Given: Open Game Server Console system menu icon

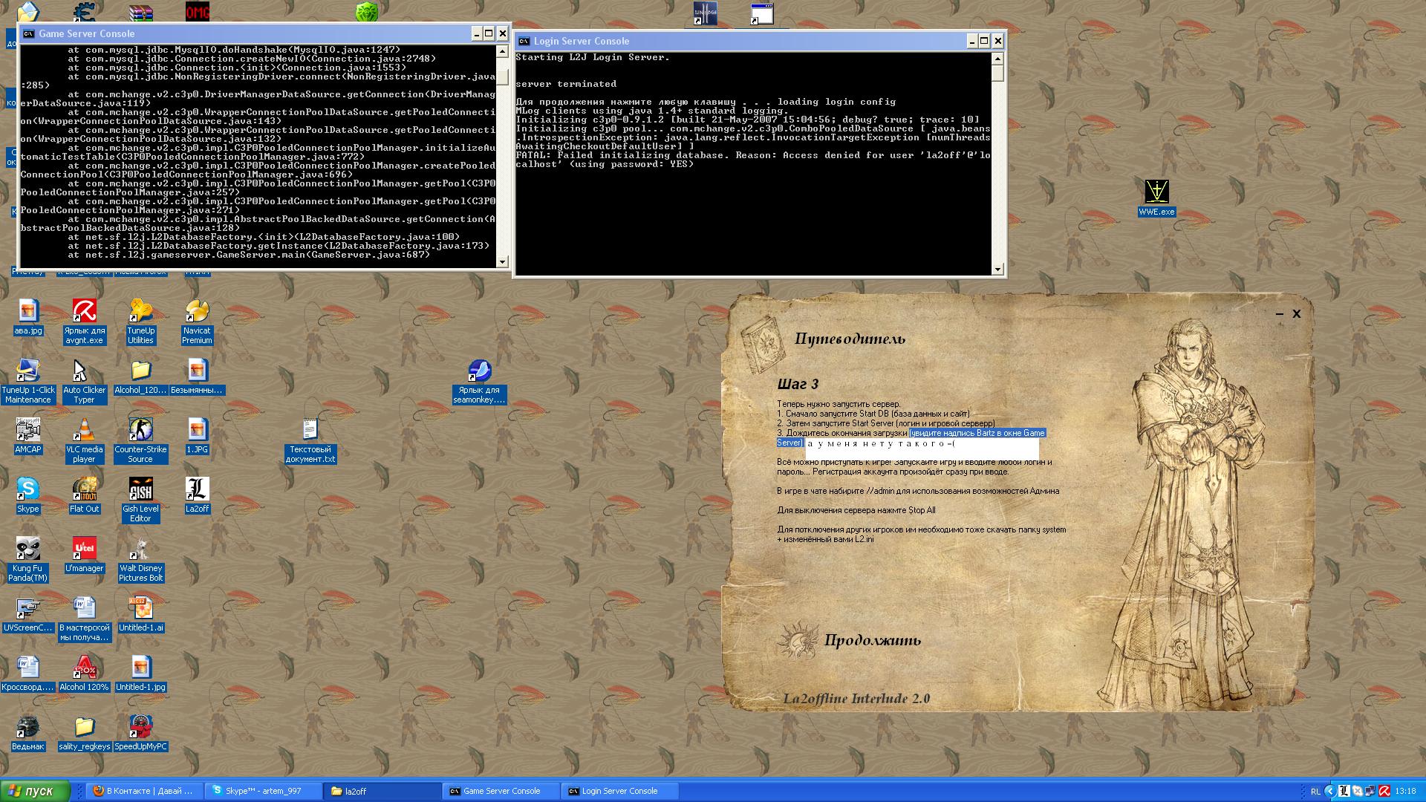Looking at the screenshot, I should (x=28, y=33).
